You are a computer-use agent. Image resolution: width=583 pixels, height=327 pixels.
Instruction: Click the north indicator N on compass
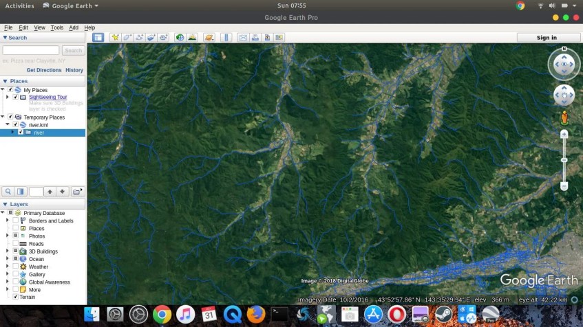coord(564,49)
